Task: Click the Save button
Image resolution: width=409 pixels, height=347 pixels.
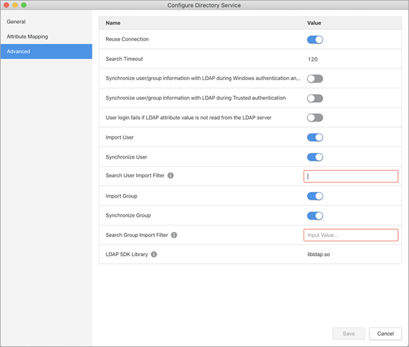Action: tap(348, 334)
